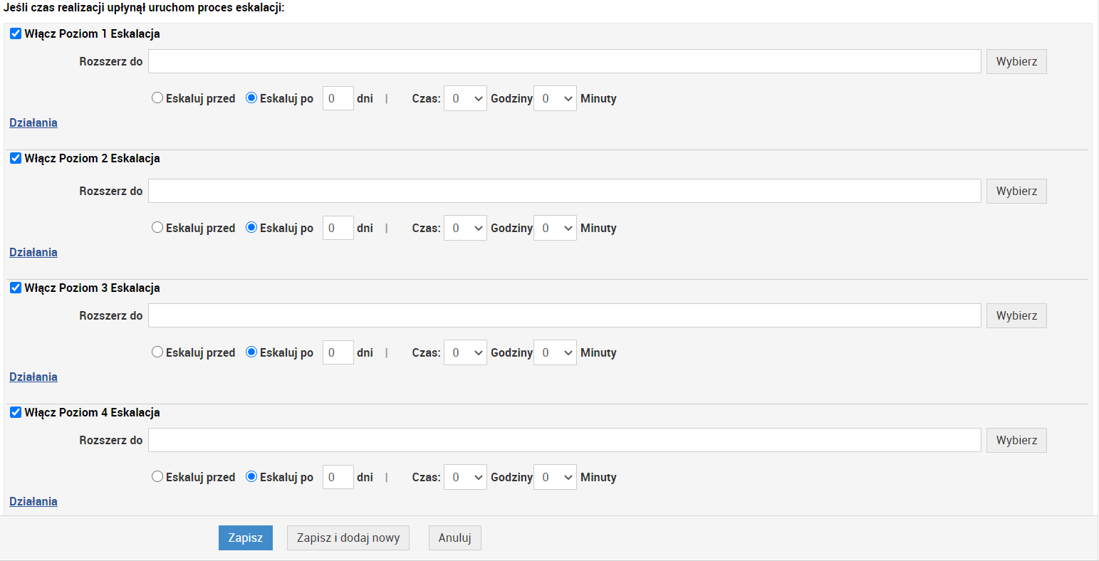Choose Eskaluj przed radio in Poziom 2

[157, 228]
